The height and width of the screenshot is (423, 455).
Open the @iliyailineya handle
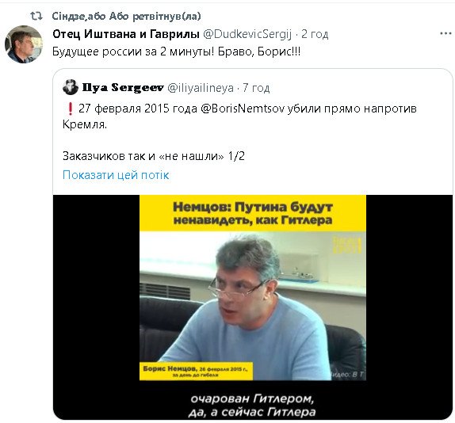(x=201, y=88)
